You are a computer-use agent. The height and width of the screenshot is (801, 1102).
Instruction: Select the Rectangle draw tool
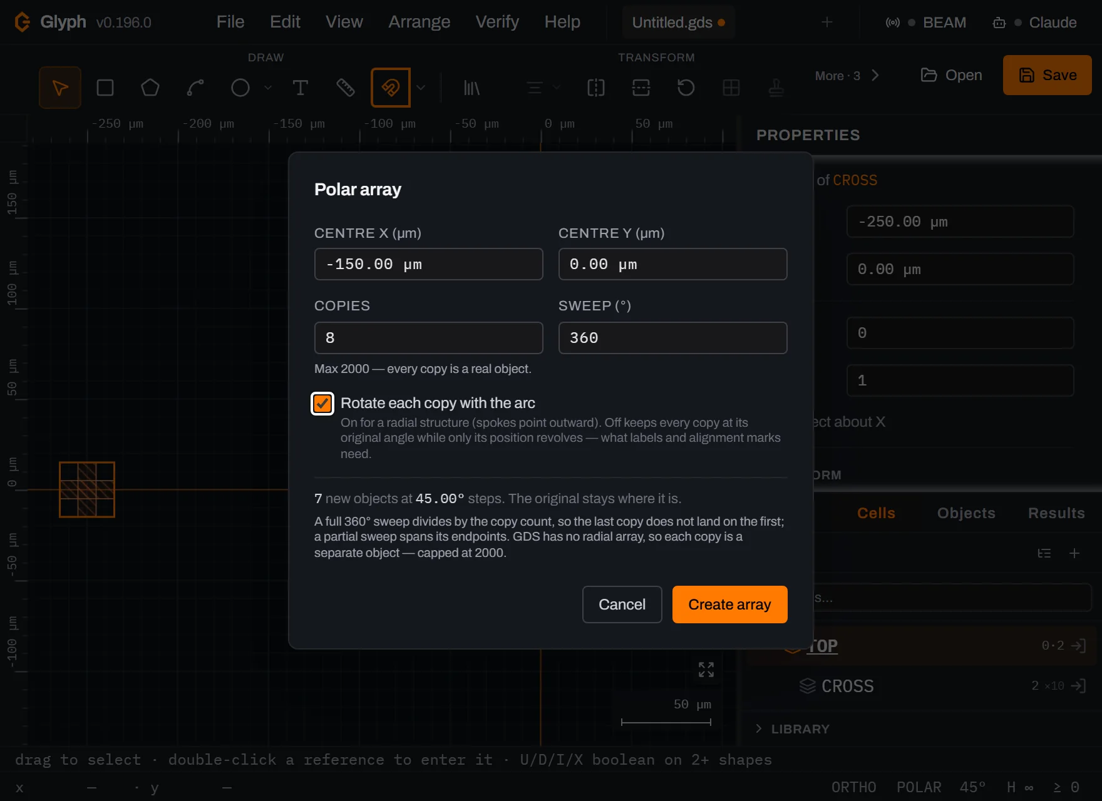coord(105,88)
